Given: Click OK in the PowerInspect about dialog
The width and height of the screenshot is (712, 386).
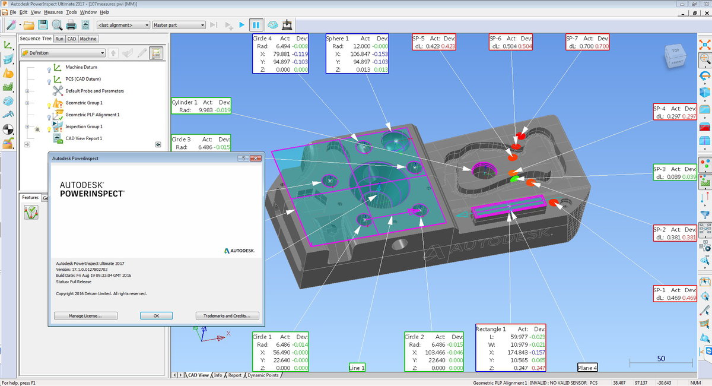Looking at the screenshot, I should (x=157, y=316).
